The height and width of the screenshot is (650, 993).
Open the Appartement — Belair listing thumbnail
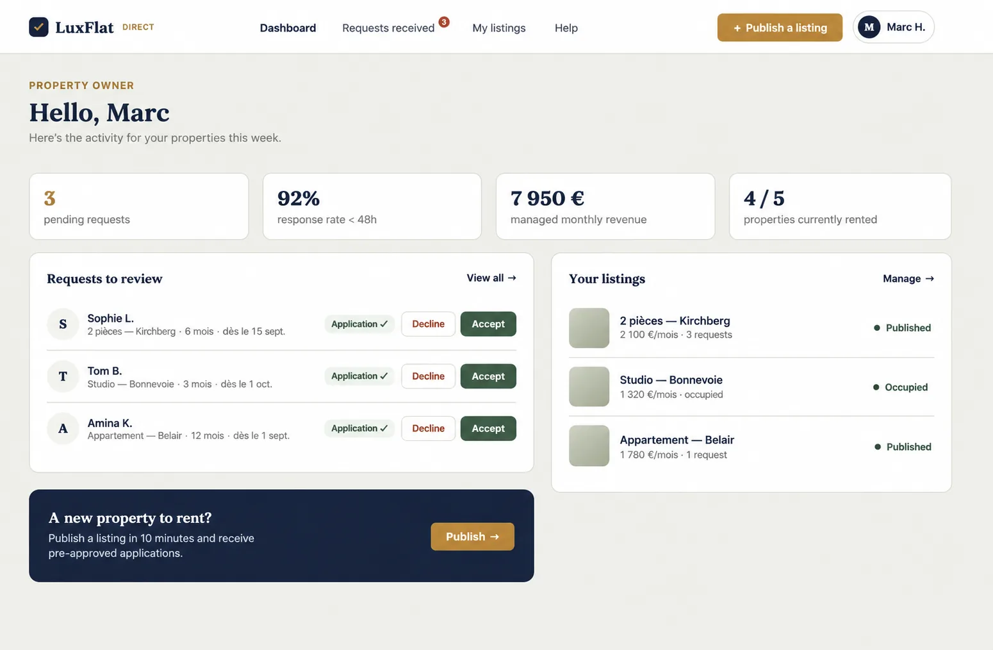coord(589,446)
